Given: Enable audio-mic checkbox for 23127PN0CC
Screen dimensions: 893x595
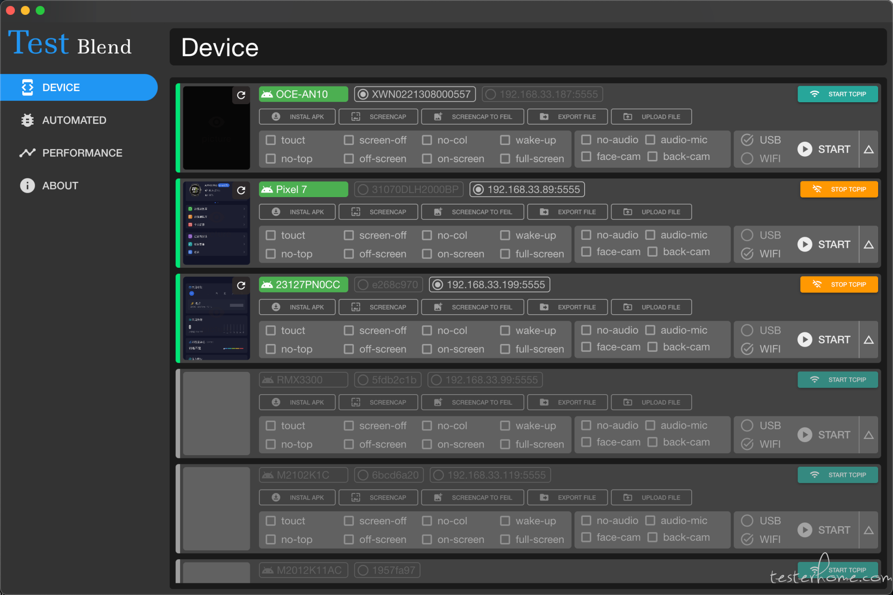Looking at the screenshot, I should click(x=650, y=330).
